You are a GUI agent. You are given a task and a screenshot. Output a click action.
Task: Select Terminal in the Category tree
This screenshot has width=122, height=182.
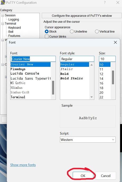(x=10, y=24)
